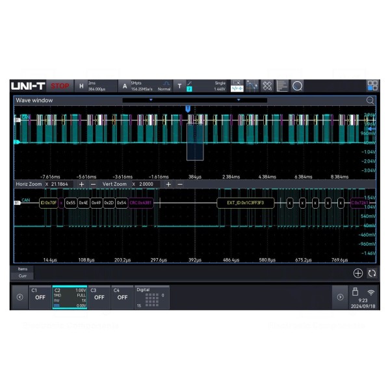
Task: Increase vertical zoom with plus button
Action: [x=168, y=185]
